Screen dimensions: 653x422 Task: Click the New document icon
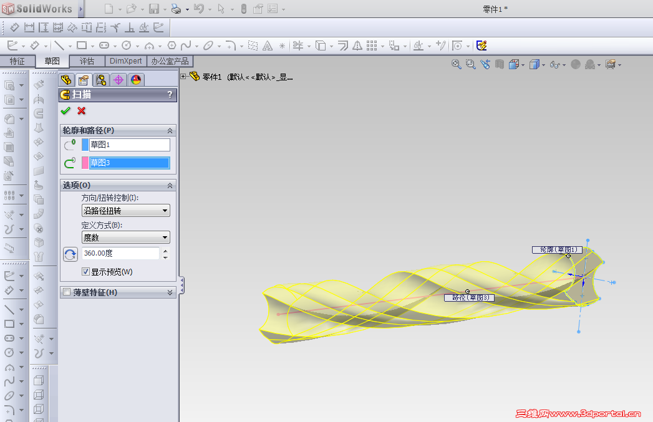[109, 9]
